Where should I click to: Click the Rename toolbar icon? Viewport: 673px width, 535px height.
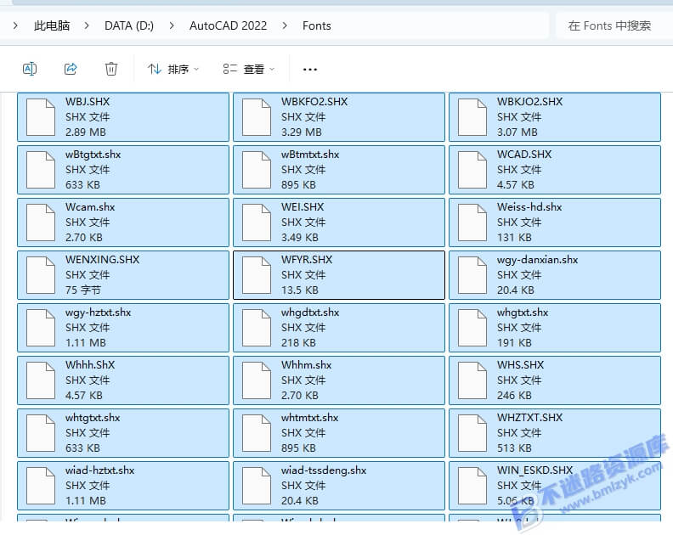tap(30, 69)
